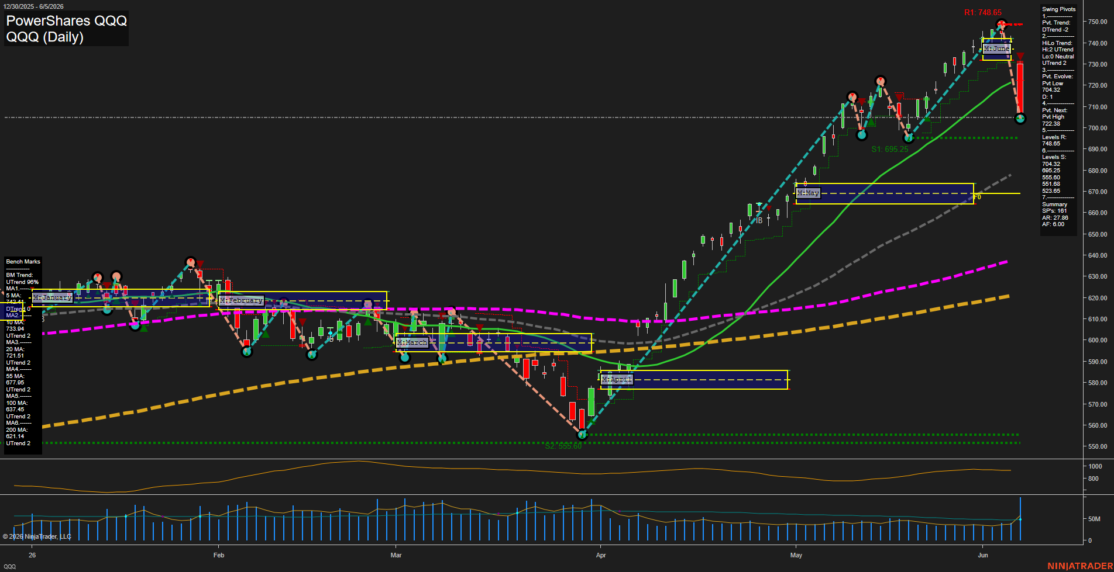Click the swing high pivot marker at 748.65

point(1001,25)
